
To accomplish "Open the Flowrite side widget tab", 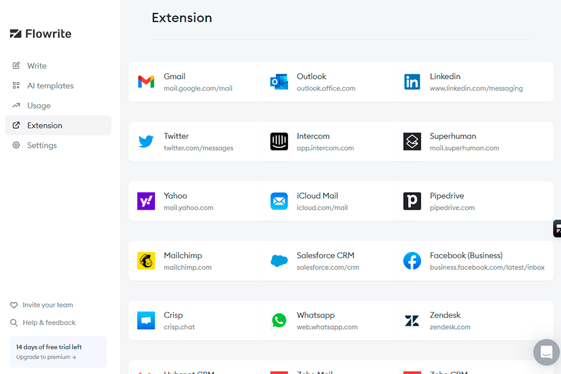I will pos(557,228).
